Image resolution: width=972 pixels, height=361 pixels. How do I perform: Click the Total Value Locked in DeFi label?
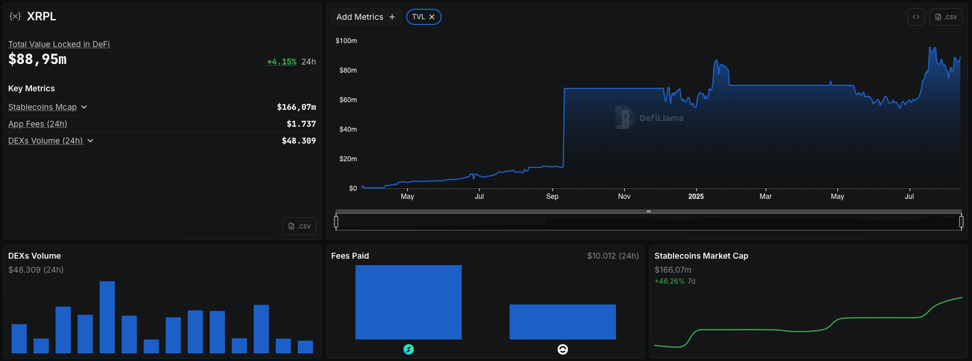[59, 44]
